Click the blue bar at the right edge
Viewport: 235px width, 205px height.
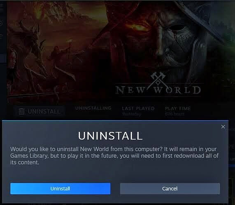[232, 166]
